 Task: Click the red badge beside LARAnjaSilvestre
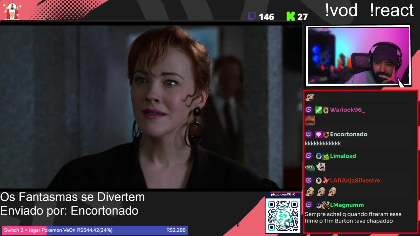coord(326,181)
